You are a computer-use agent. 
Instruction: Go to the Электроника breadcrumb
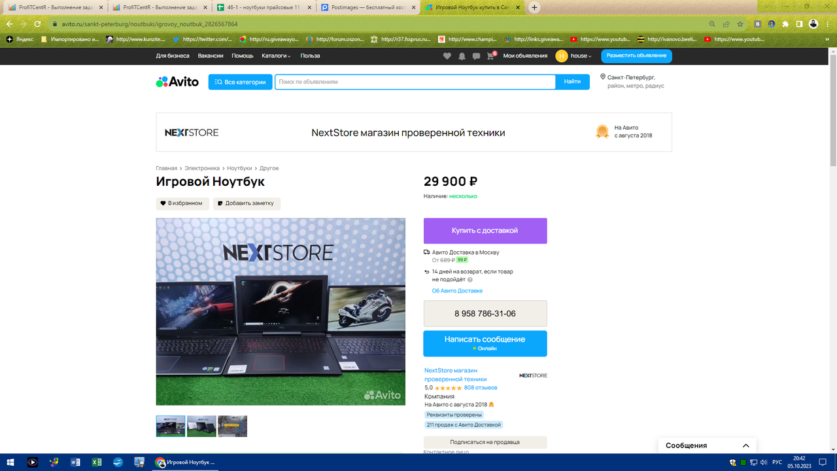coord(202,168)
